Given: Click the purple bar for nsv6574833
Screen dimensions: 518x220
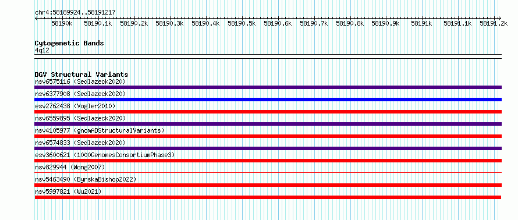Looking at the screenshot, I should click(268, 148).
